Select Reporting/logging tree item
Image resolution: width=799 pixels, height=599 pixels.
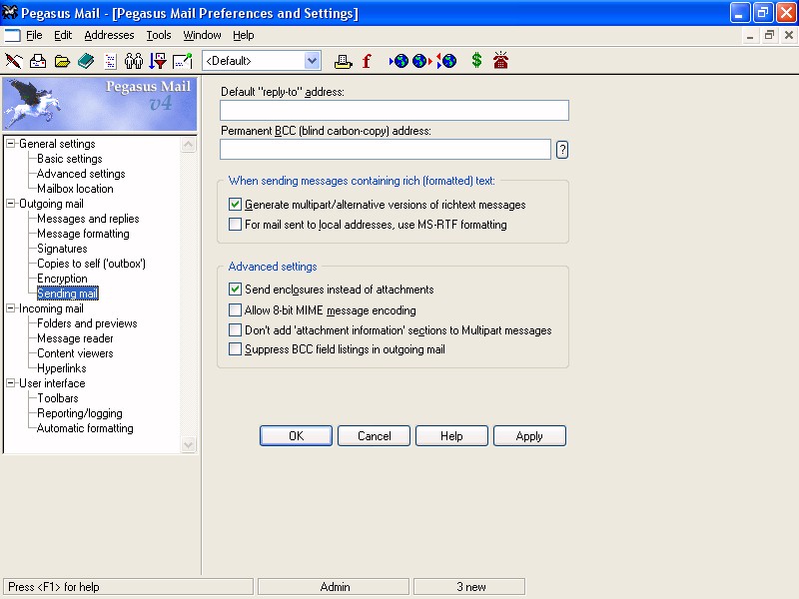80,413
